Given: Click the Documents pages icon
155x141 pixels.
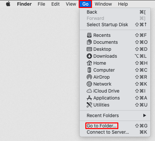Looking at the screenshot, I should (x=89, y=42).
